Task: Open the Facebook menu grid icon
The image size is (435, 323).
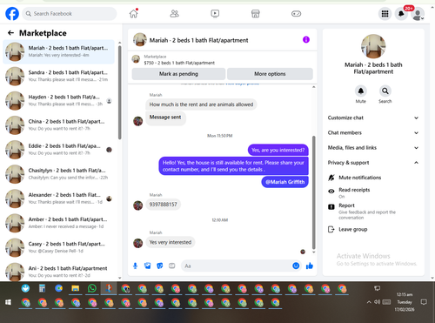Action: [385, 14]
